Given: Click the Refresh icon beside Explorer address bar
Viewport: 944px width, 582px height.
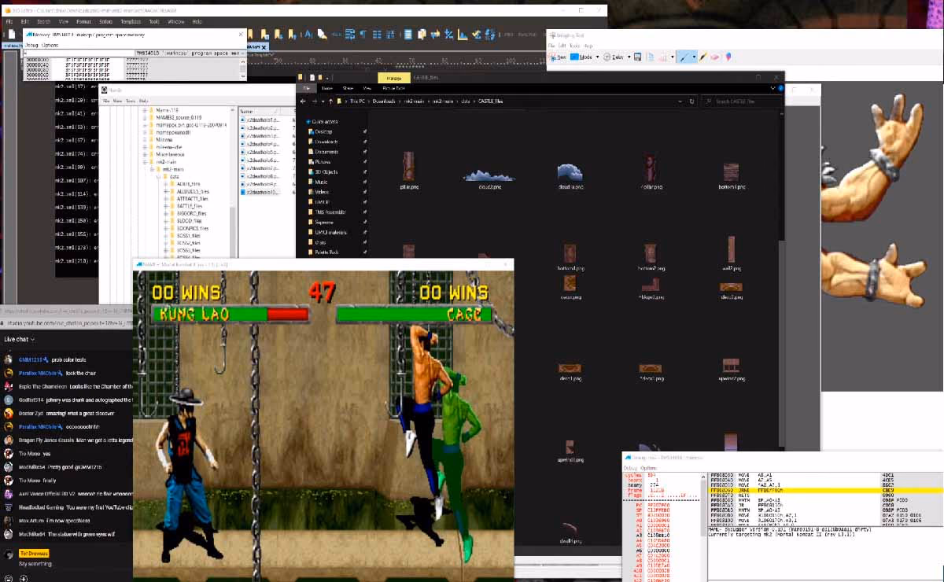Looking at the screenshot, I should click(x=691, y=101).
